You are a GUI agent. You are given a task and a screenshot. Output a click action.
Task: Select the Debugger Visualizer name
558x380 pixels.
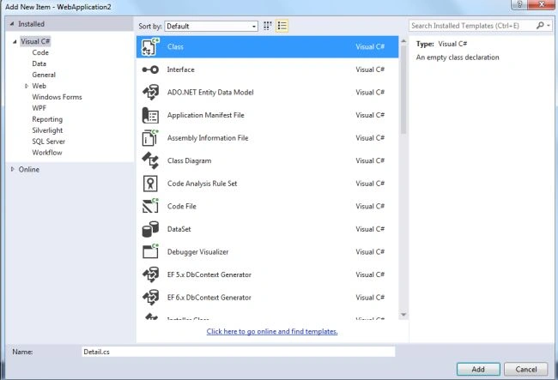(197, 251)
